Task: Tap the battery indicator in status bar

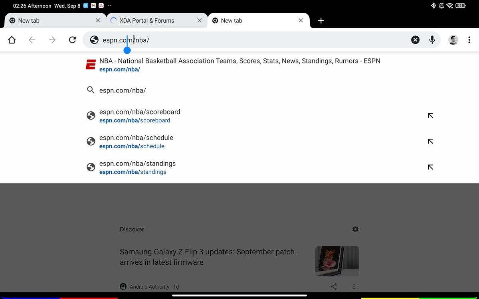Action: coord(461,6)
